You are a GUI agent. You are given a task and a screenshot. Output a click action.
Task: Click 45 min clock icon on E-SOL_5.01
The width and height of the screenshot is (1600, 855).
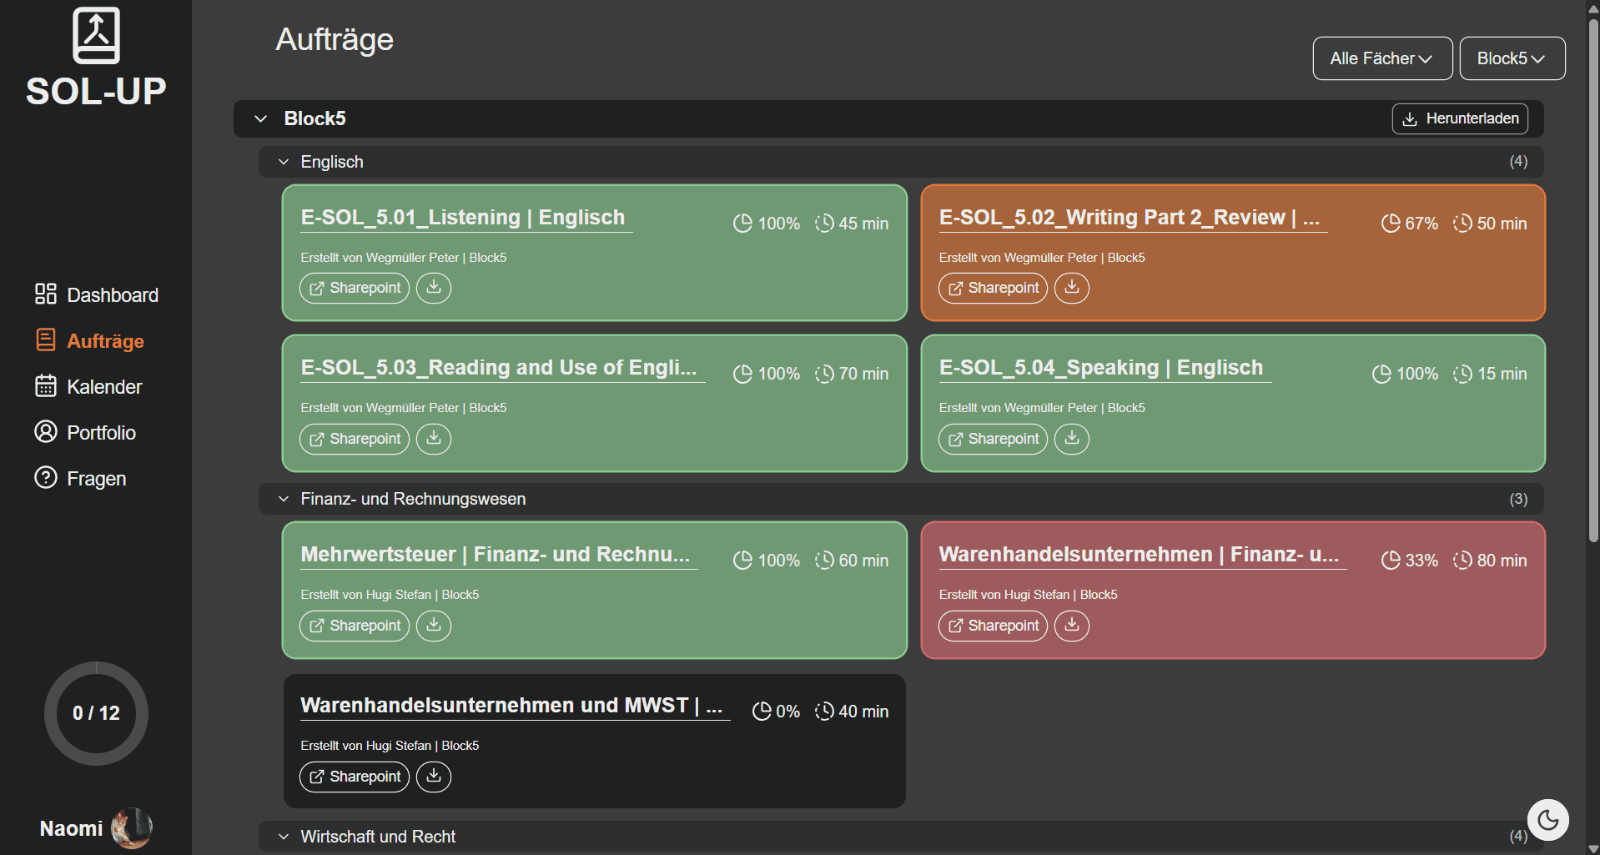[x=824, y=224]
